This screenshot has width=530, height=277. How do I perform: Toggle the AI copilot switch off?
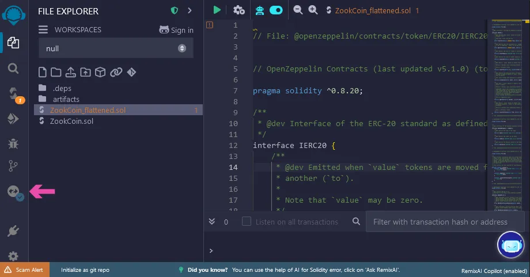pyautogui.click(x=276, y=10)
